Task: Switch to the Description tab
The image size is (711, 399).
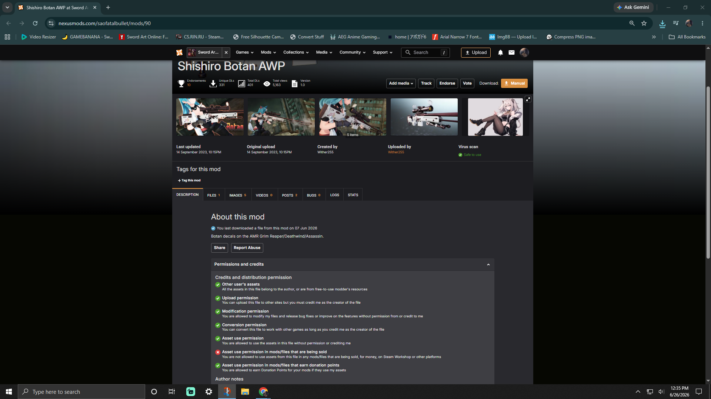Action: click(187, 195)
